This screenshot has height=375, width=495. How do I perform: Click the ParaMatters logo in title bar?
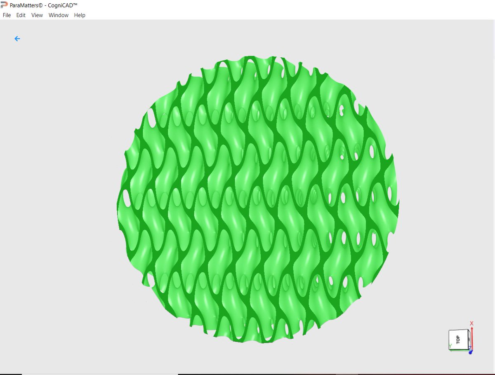[x=4, y=5]
